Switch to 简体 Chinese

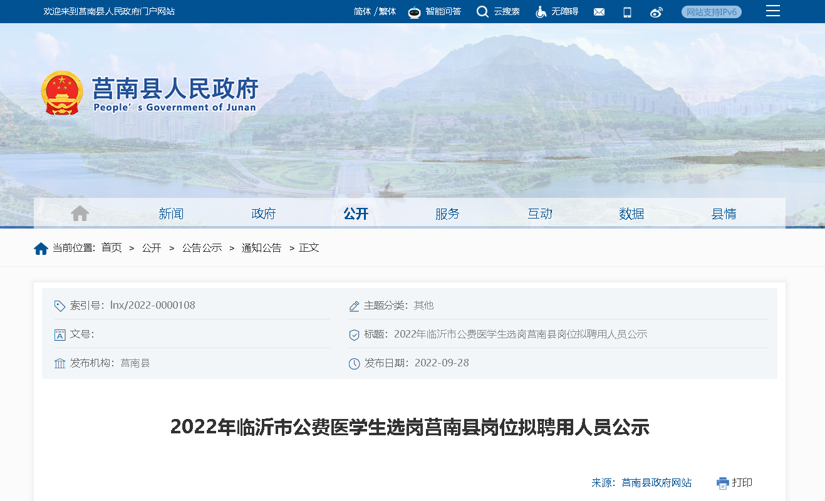click(362, 12)
